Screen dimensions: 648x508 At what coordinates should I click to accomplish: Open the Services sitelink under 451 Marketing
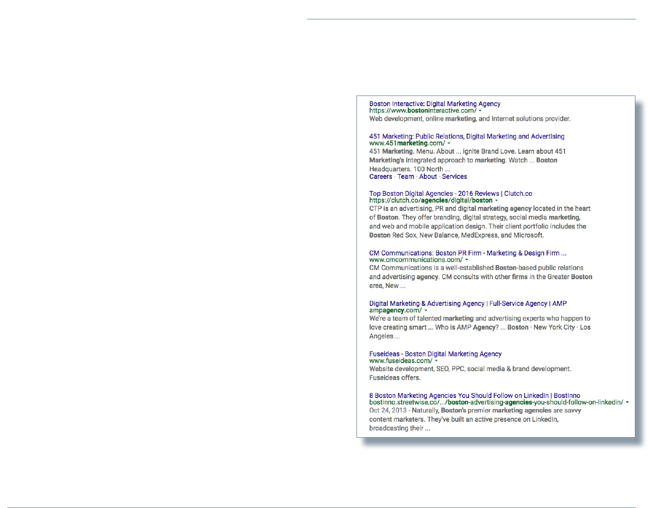pos(454,176)
